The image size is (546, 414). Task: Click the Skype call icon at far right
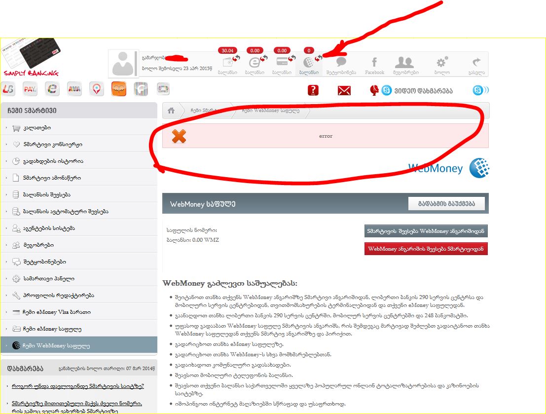coord(480,90)
